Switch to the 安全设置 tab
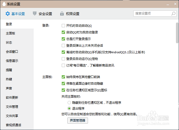The image size is (179, 130). (x=43, y=14)
